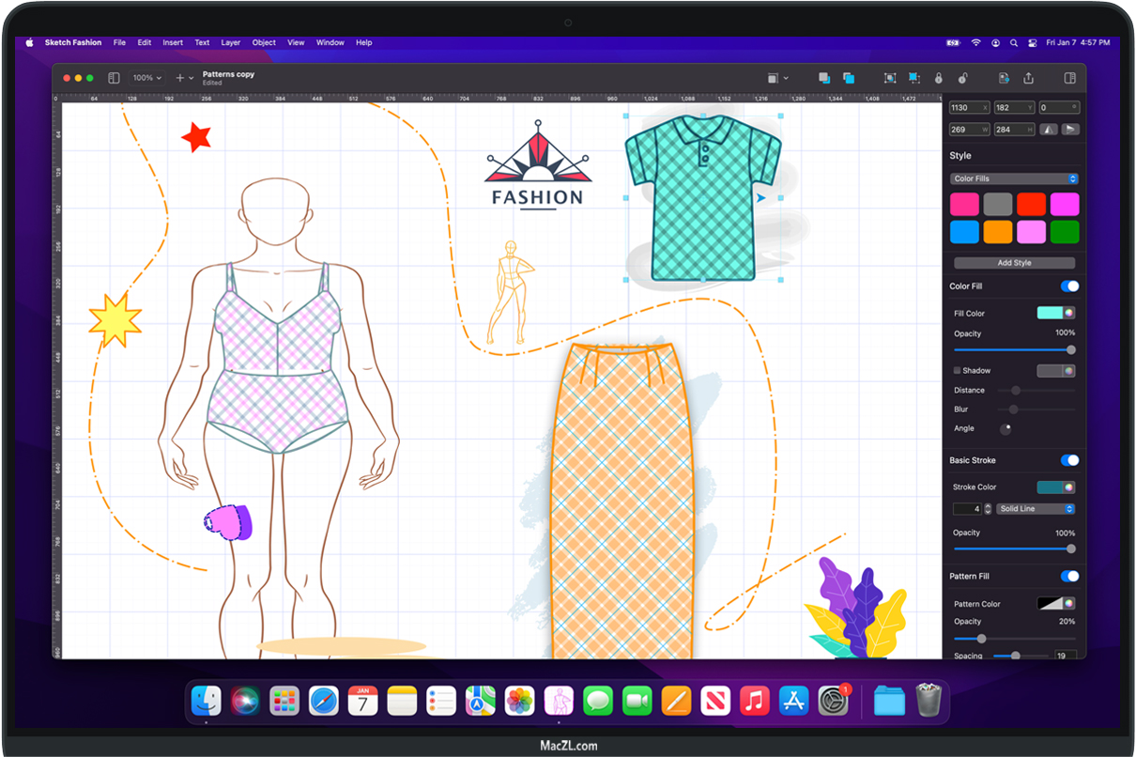Click the Color Fill opacity slider handle

click(x=1071, y=349)
